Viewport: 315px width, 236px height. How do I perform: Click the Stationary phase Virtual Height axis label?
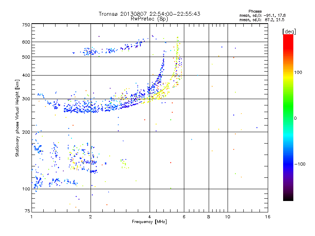[x=17, y=118]
